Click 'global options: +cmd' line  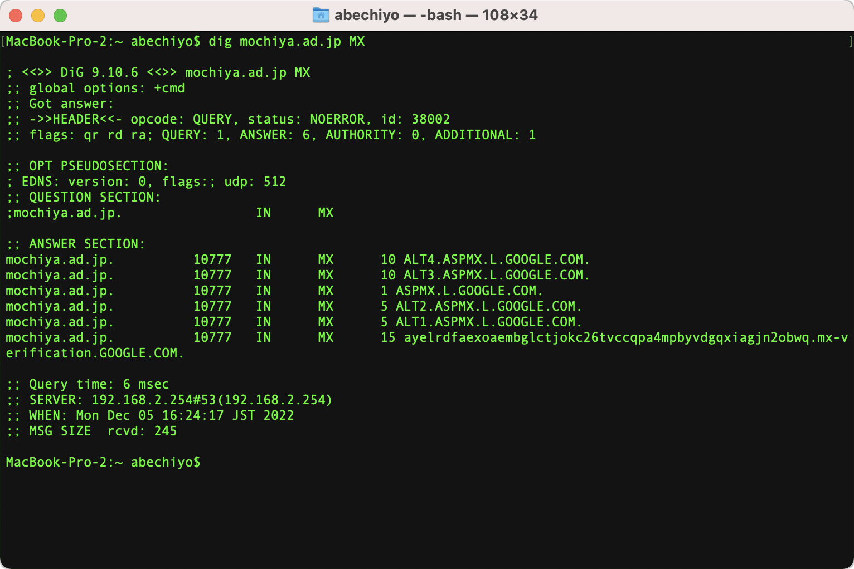95,89
